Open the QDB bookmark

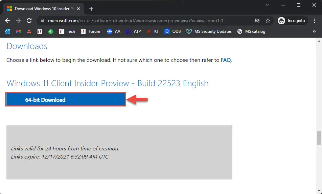point(172,31)
